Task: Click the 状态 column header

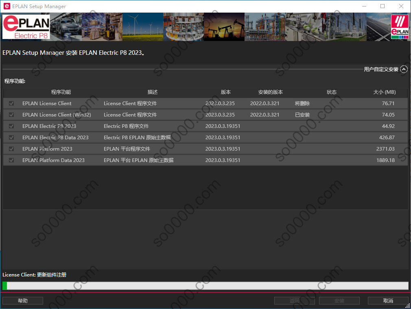Action: pyautogui.click(x=332, y=92)
